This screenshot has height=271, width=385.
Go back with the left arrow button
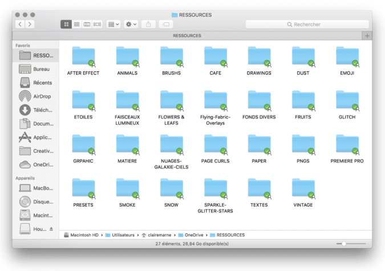tap(20, 24)
